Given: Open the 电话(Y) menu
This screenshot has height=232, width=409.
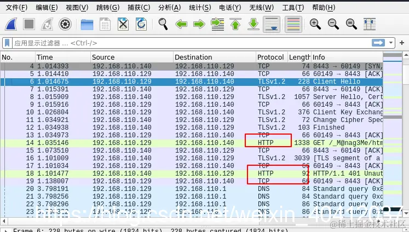Looking at the screenshot, I should click(230, 8).
